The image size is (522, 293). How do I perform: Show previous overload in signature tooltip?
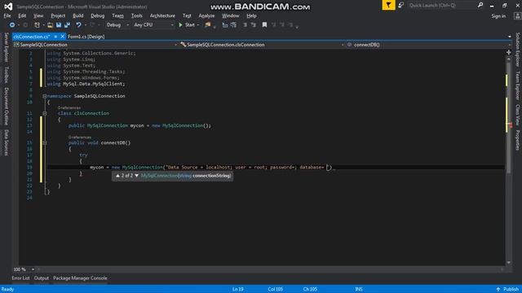coord(117,176)
